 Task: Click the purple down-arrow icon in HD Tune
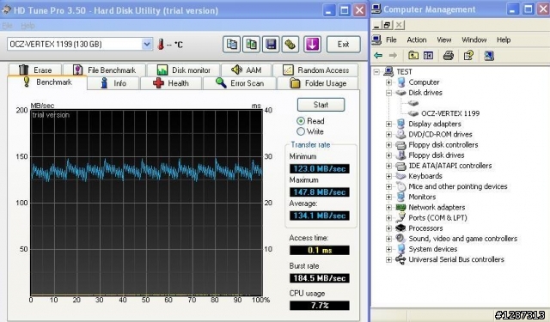(313, 45)
